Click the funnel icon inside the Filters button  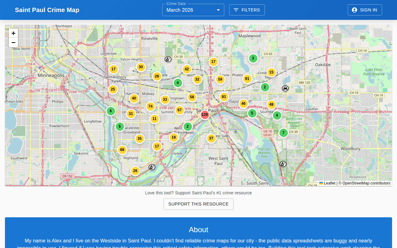coord(236,10)
